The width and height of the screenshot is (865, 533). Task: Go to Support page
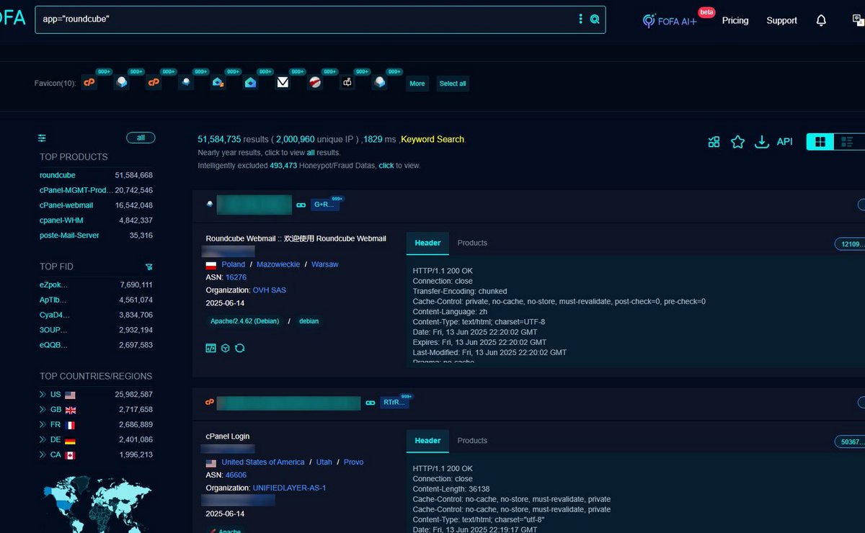tap(781, 21)
